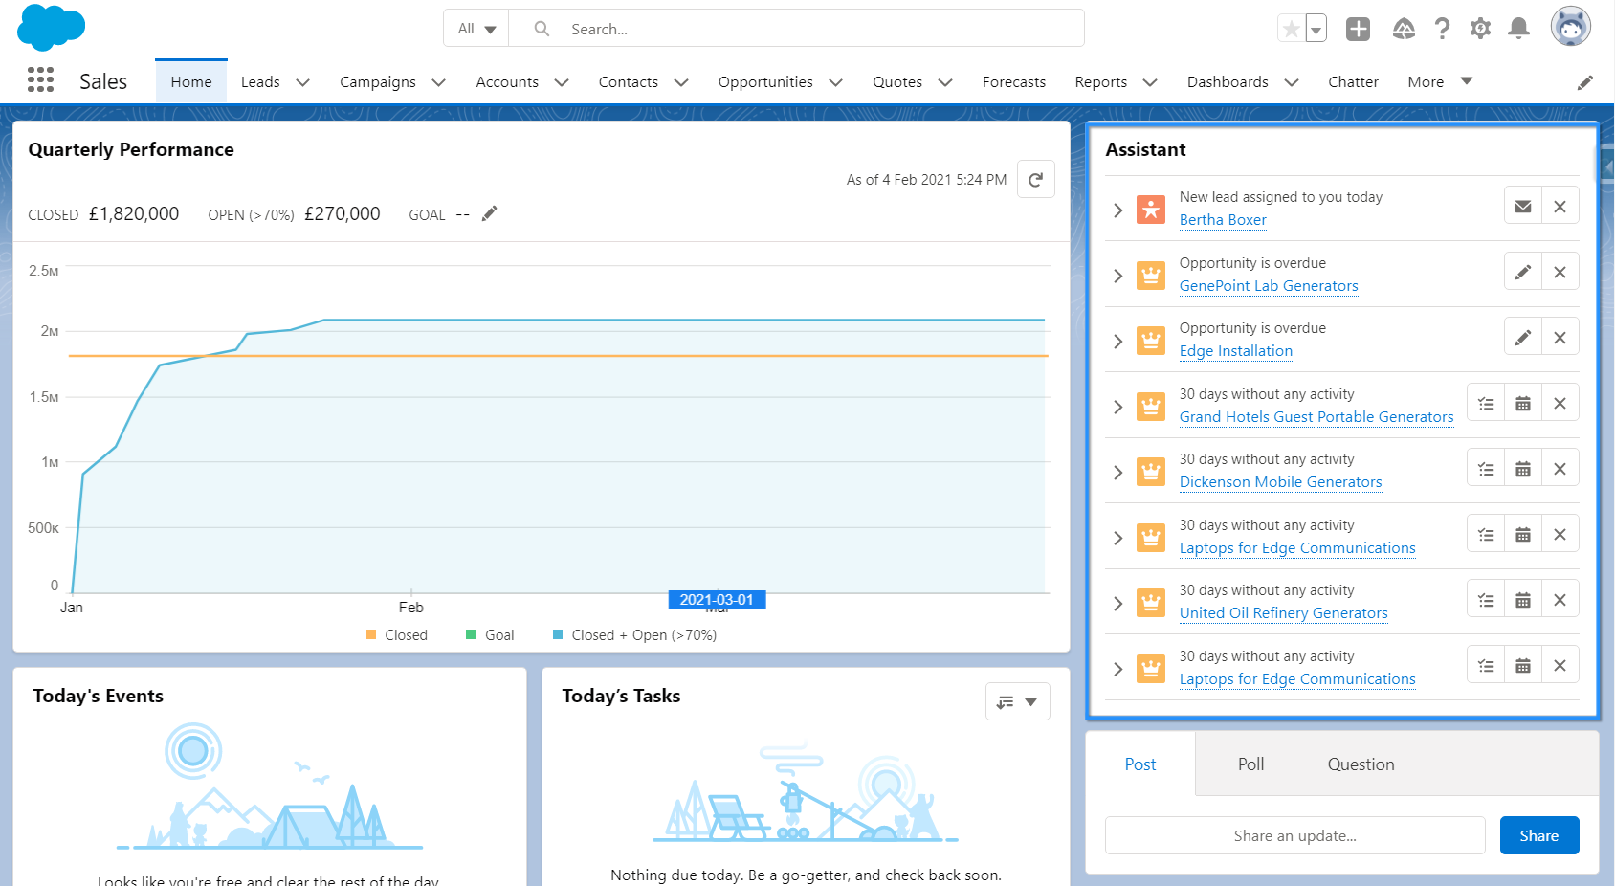
Task: Open the Reports tab dropdown chevron
Action: (x=1150, y=82)
